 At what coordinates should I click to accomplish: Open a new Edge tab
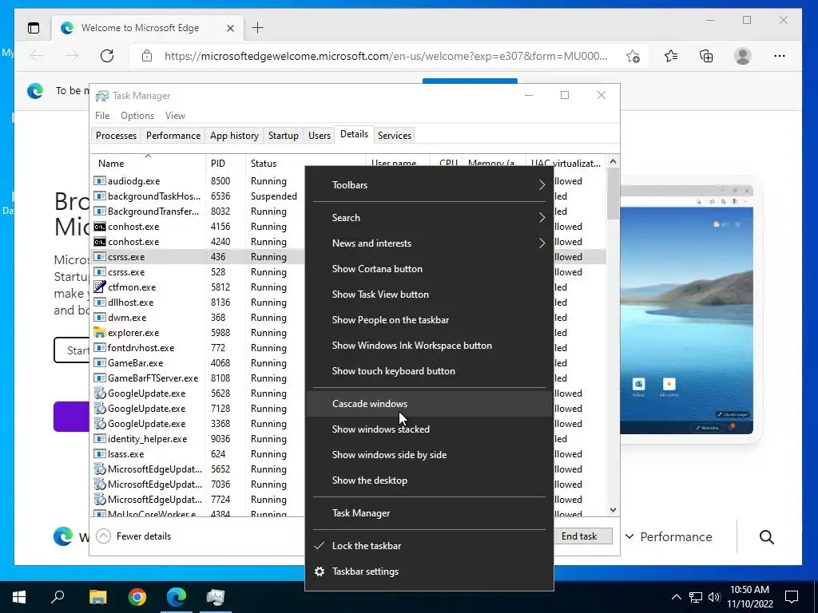pyautogui.click(x=257, y=28)
